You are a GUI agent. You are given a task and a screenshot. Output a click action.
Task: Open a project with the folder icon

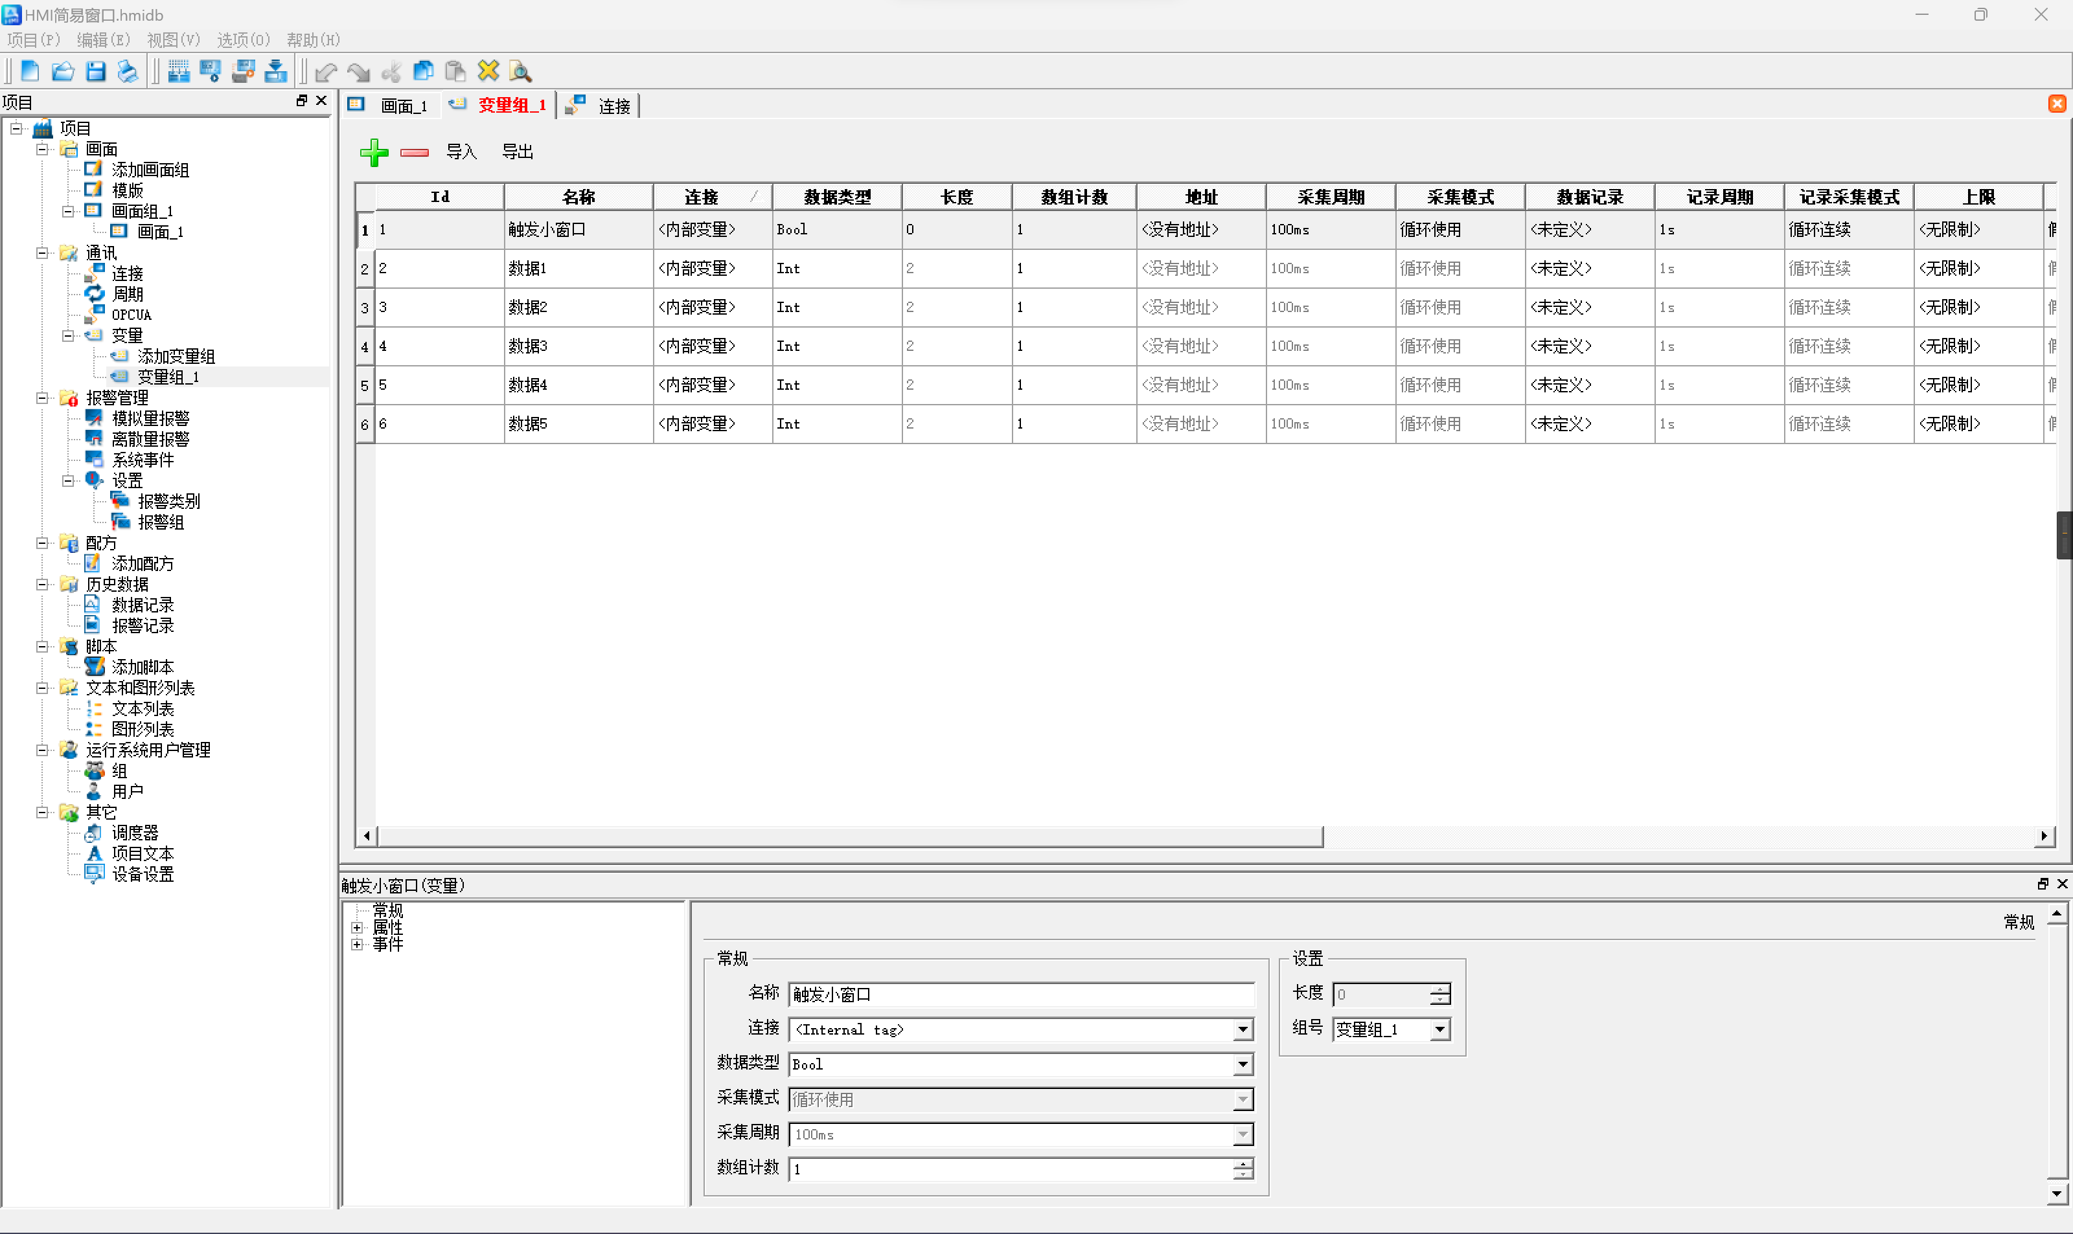pos(62,71)
